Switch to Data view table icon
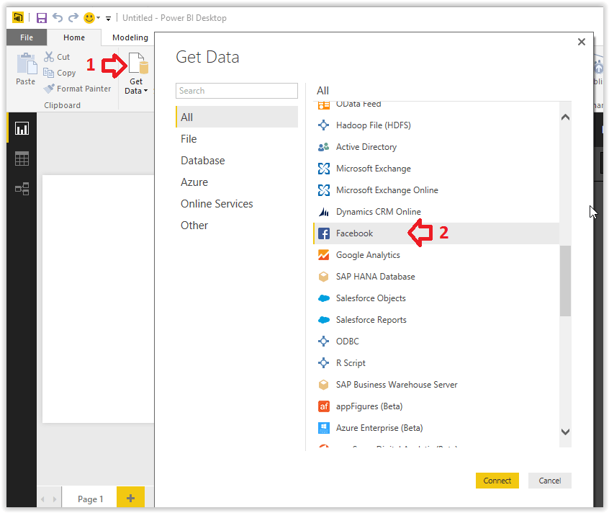The image size is (609, 513). tap(22, 159)
